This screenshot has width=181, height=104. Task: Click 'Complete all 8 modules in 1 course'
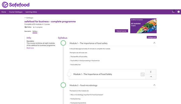pyautogui.click(x=37, y=24)
